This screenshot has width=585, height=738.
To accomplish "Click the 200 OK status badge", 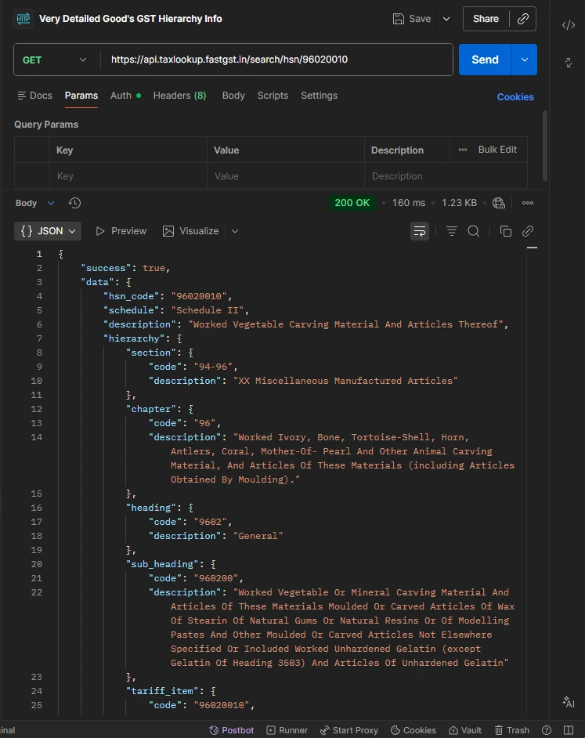I will pyautogui.click(x=352, y=203).
